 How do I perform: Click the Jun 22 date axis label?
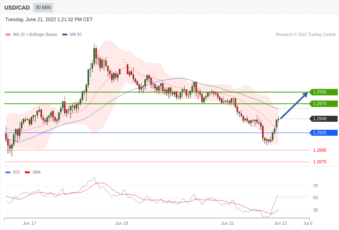pyautogui.click(x=280, y=223)
